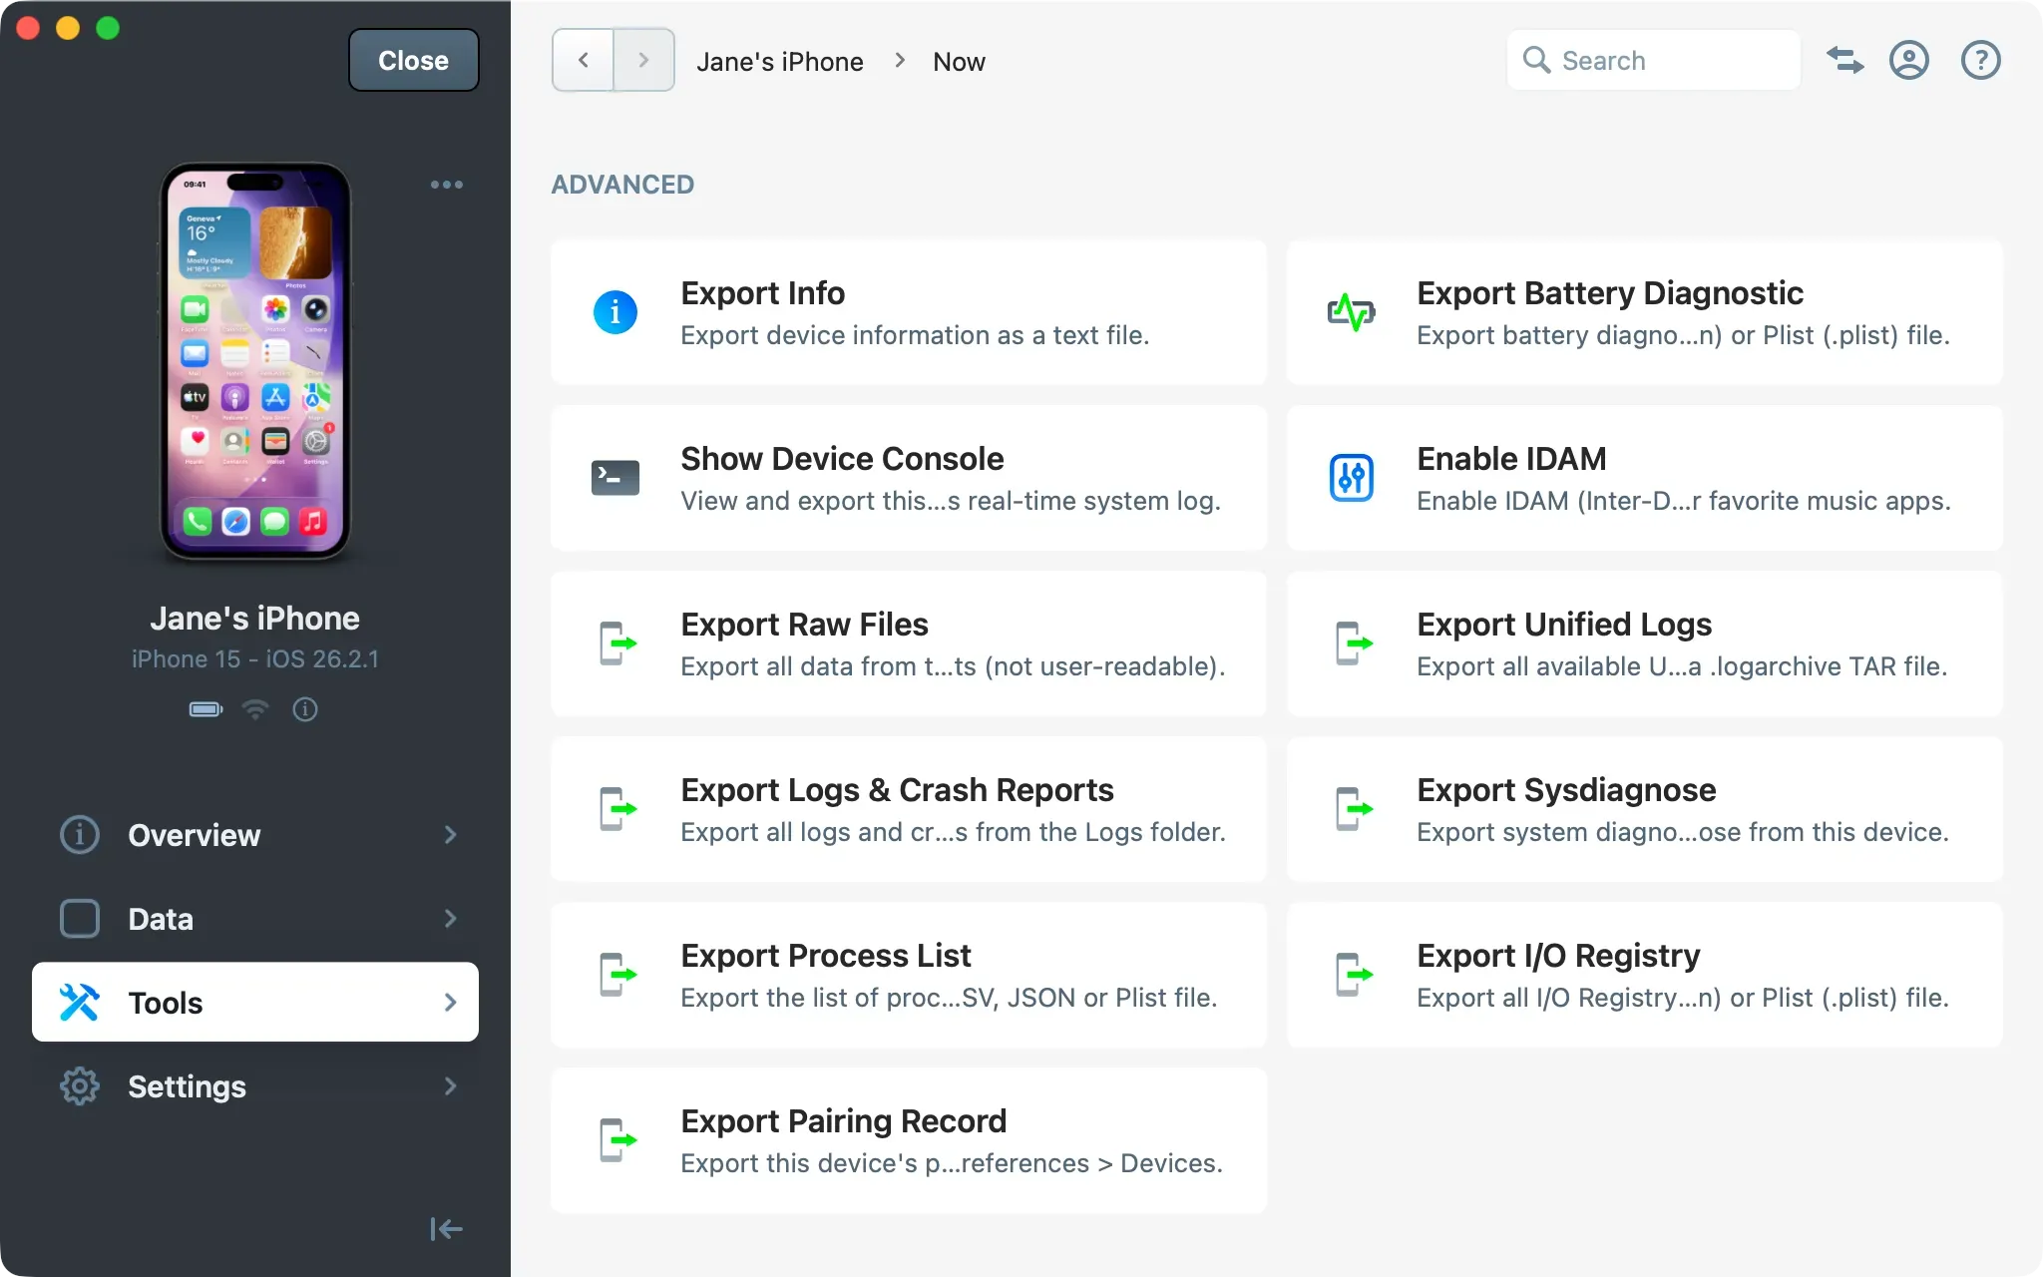Click the ADVANCED section heading
Viewport: 2043px width, 1277px height.
click(622, 185)
